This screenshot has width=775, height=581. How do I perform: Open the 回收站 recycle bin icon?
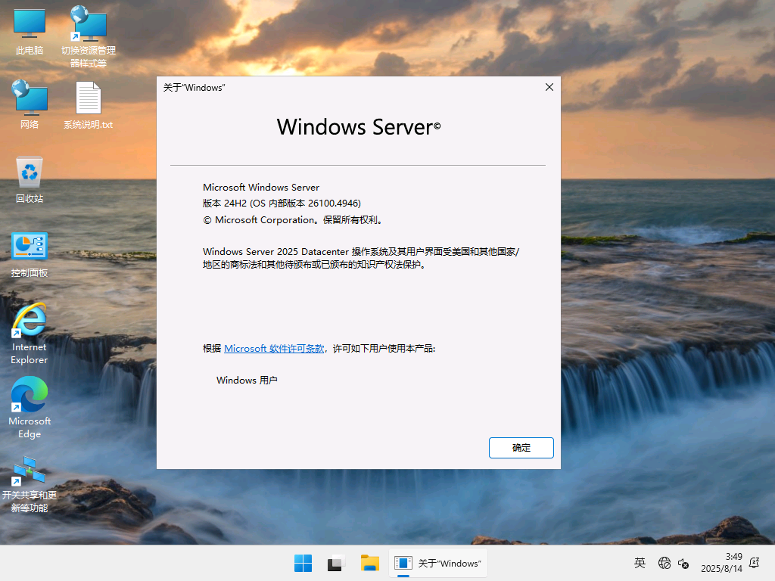tap(30, 179)
